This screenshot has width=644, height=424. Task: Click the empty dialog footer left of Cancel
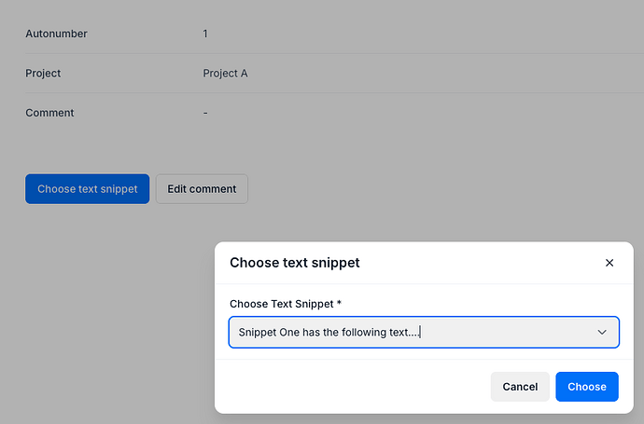[x=355, y=386]
